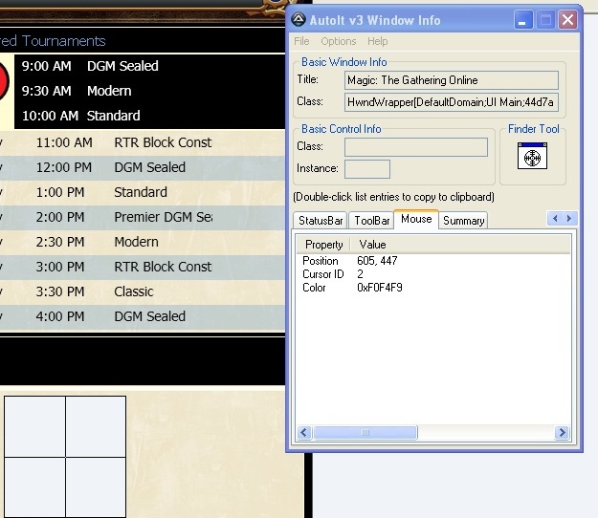Click the window Class text field
This screenshot has height=518, width=598.
click(452, 101)
